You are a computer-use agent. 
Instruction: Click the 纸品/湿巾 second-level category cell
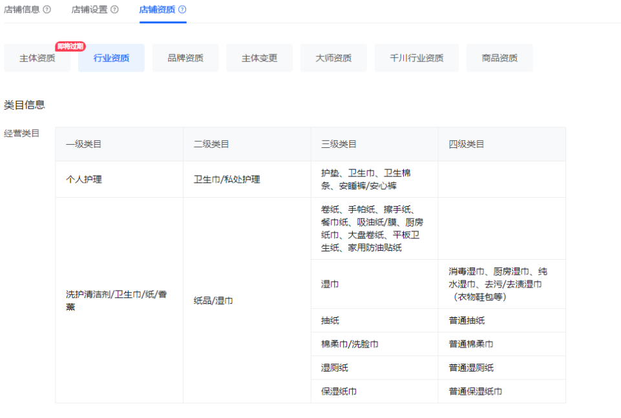tap(213, 300)
